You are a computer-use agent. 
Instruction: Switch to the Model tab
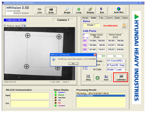click(85, 18)
